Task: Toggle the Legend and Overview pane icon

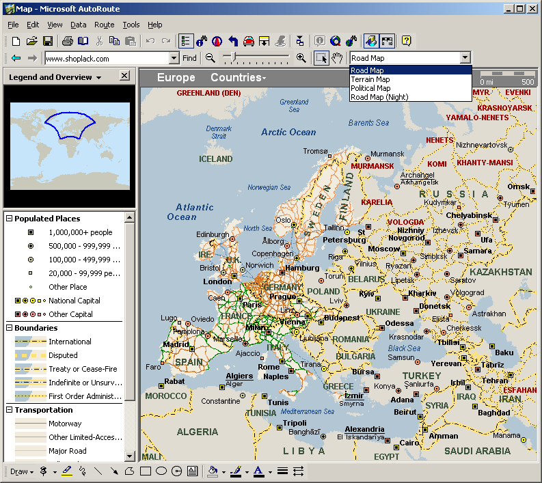Action: pos(186,41)
